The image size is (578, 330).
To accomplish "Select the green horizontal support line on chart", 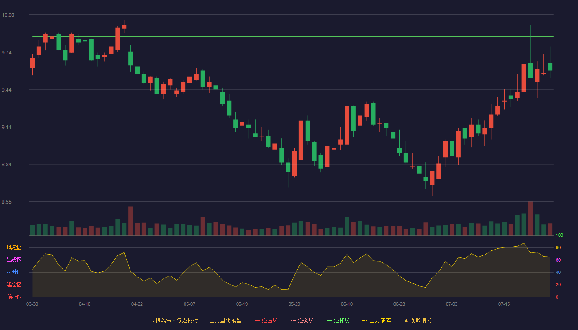I will click(293, 36).
